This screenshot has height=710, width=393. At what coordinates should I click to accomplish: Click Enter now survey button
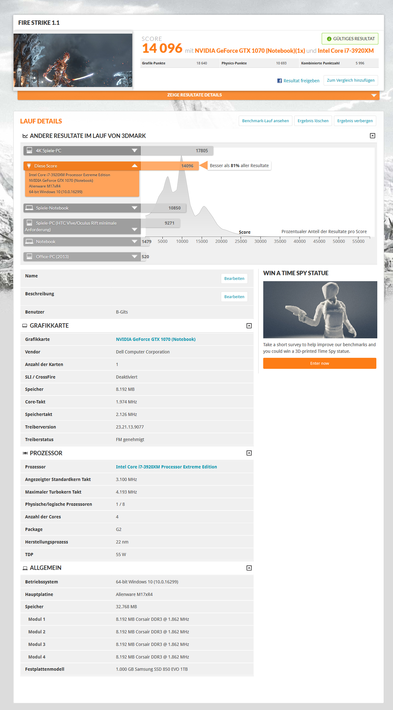[319, 363]
